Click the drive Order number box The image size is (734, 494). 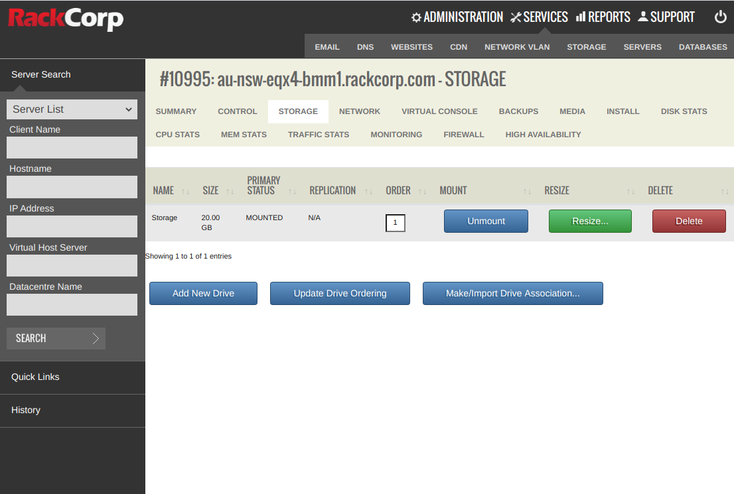point(395,223)
